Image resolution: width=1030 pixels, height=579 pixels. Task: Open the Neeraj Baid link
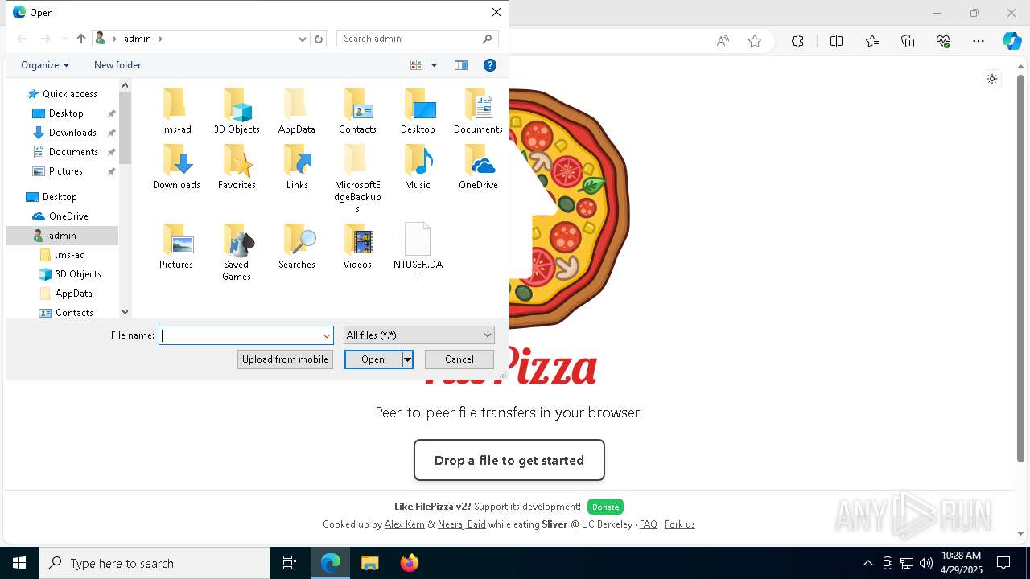coord(462,524)
